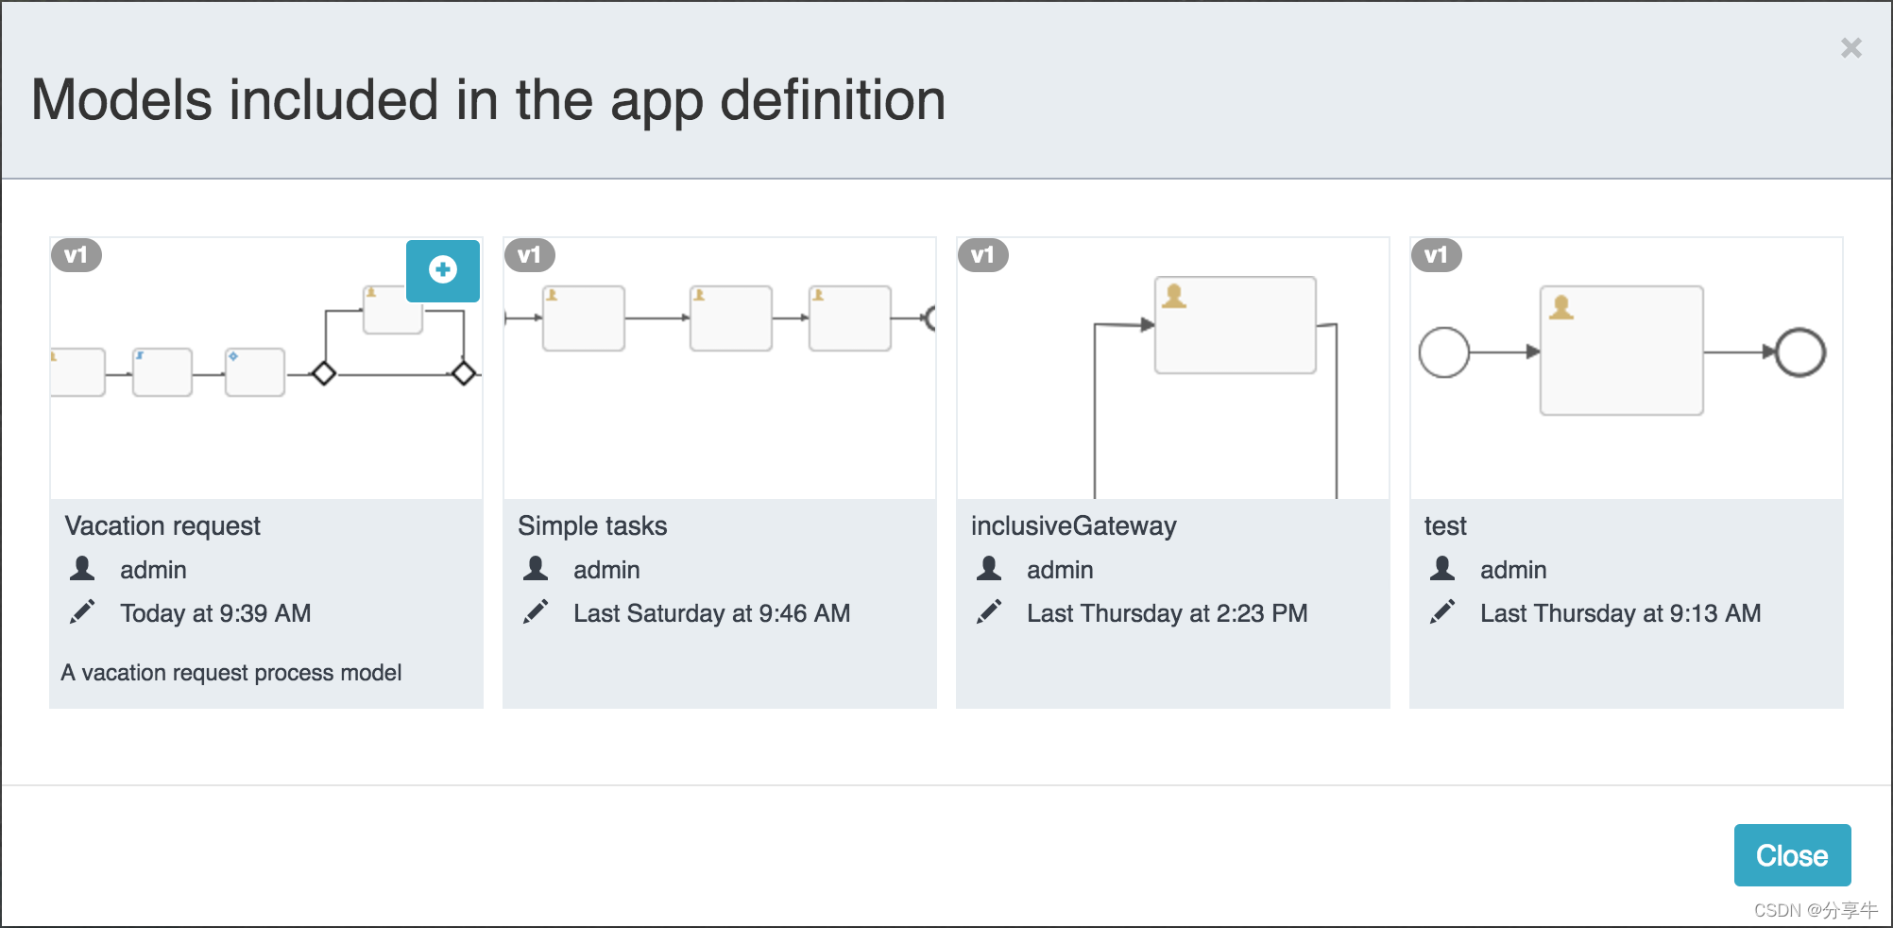This screenshot has height=928, width=1893.
Task: Click the user icon under inclusiveGateway
Action: (989, 569)
